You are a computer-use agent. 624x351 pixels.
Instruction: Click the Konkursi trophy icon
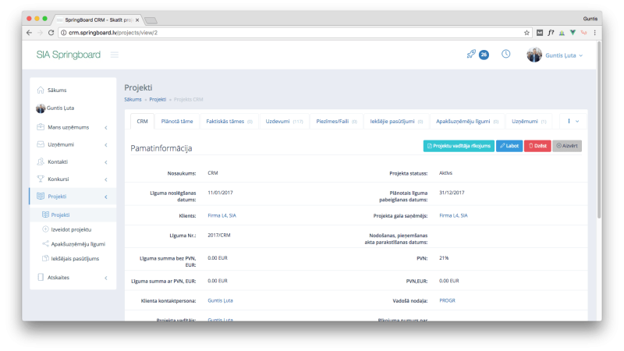click(41, 179)
